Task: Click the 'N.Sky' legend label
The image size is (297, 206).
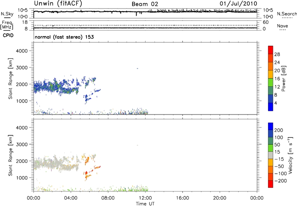Action: coord(7,14)
